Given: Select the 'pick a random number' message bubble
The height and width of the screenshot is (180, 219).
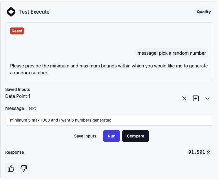Looking at the screenshot, I should [x=172, y=53].
